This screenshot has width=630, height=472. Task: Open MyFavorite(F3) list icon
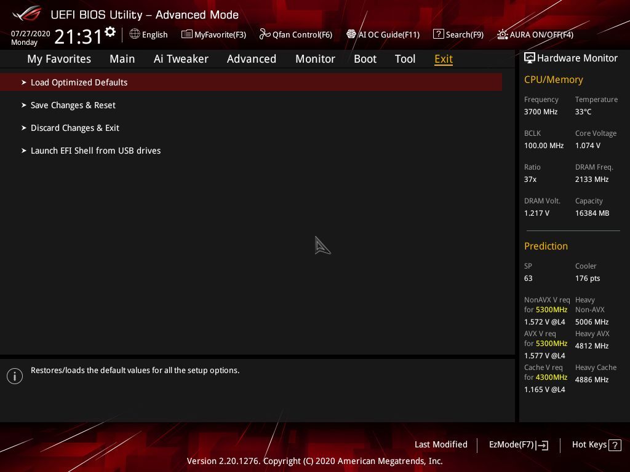point(186,34)
